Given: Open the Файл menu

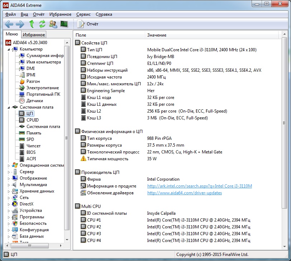Looking at the screenshot, I should pos(10,14).
